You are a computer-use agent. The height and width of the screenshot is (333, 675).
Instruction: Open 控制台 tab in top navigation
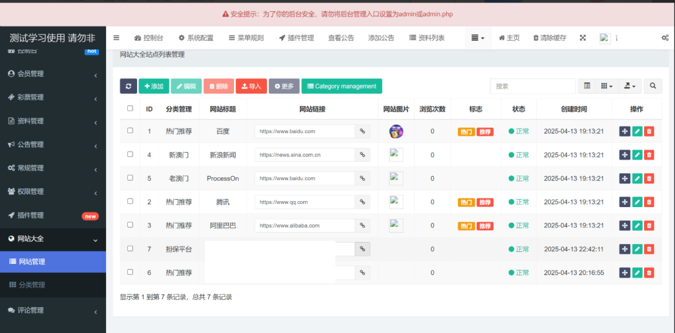tap(149, 38)
